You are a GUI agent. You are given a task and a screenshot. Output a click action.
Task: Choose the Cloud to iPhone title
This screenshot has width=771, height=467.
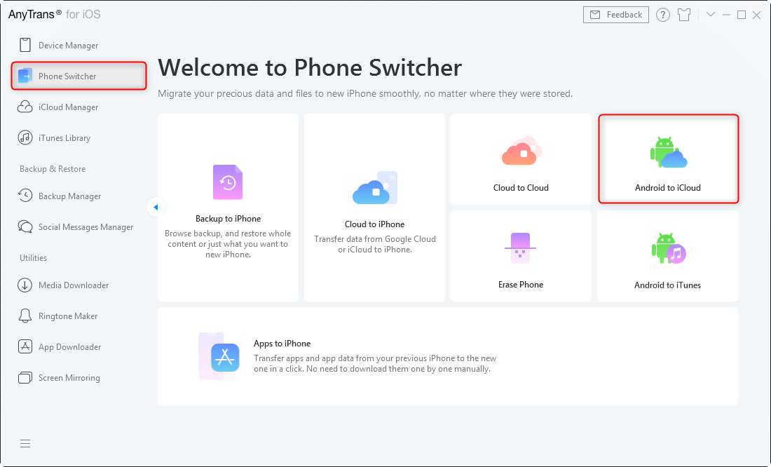coord(375,224)
